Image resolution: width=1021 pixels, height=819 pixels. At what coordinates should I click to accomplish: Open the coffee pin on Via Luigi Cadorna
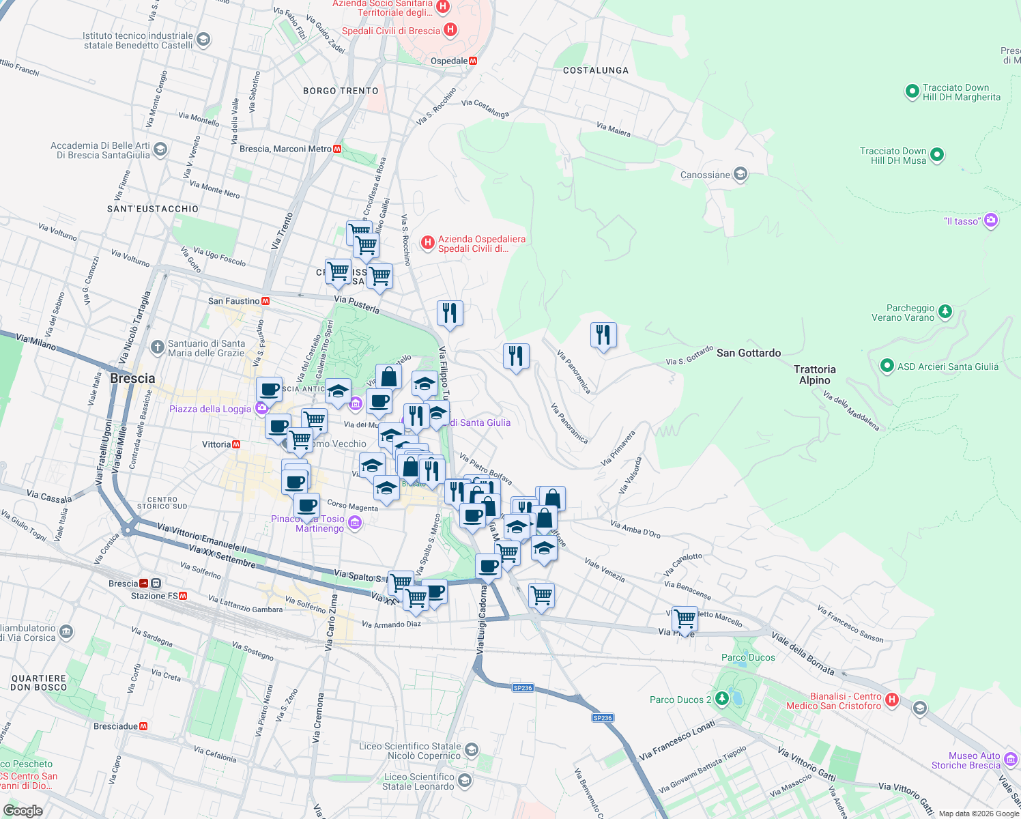488,567
